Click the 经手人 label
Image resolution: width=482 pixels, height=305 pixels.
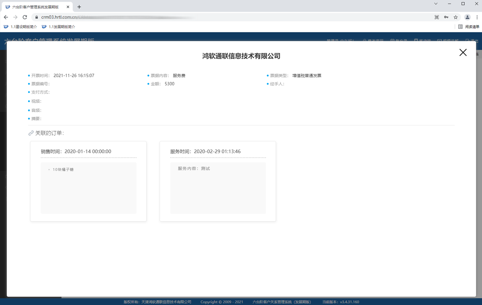[x=277, y=84]
